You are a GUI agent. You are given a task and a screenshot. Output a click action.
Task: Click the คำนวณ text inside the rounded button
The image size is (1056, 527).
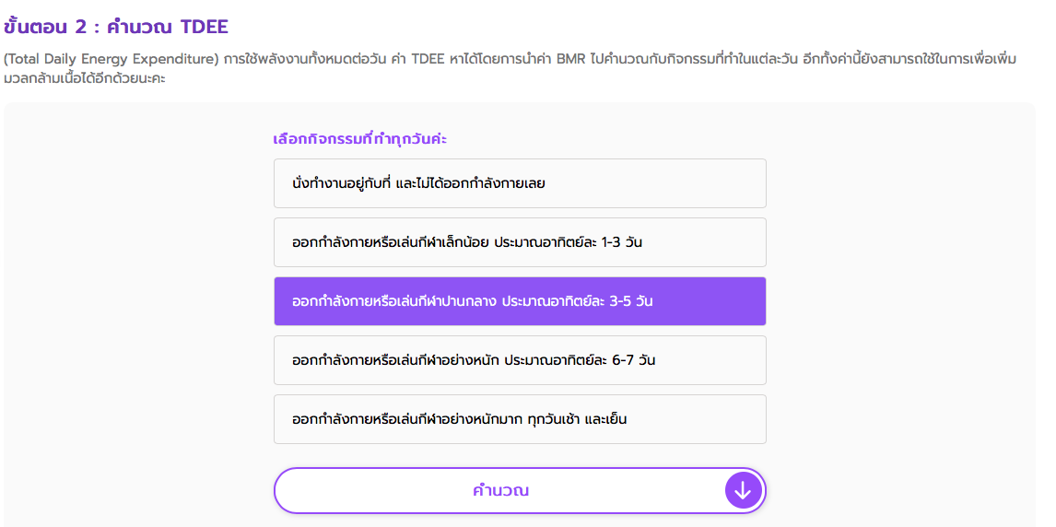[500, 491]
